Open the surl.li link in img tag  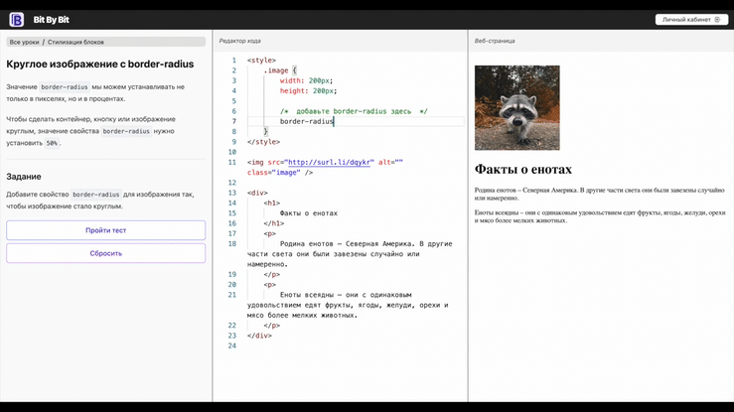(329, 162)
